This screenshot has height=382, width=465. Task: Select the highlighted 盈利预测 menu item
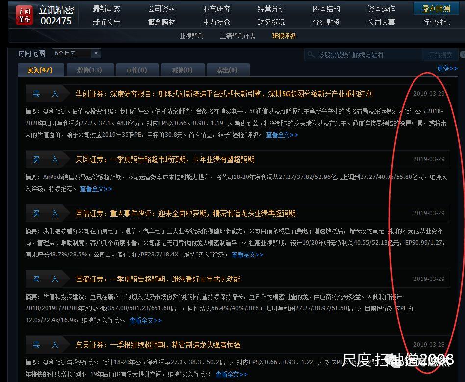point(436,9)
